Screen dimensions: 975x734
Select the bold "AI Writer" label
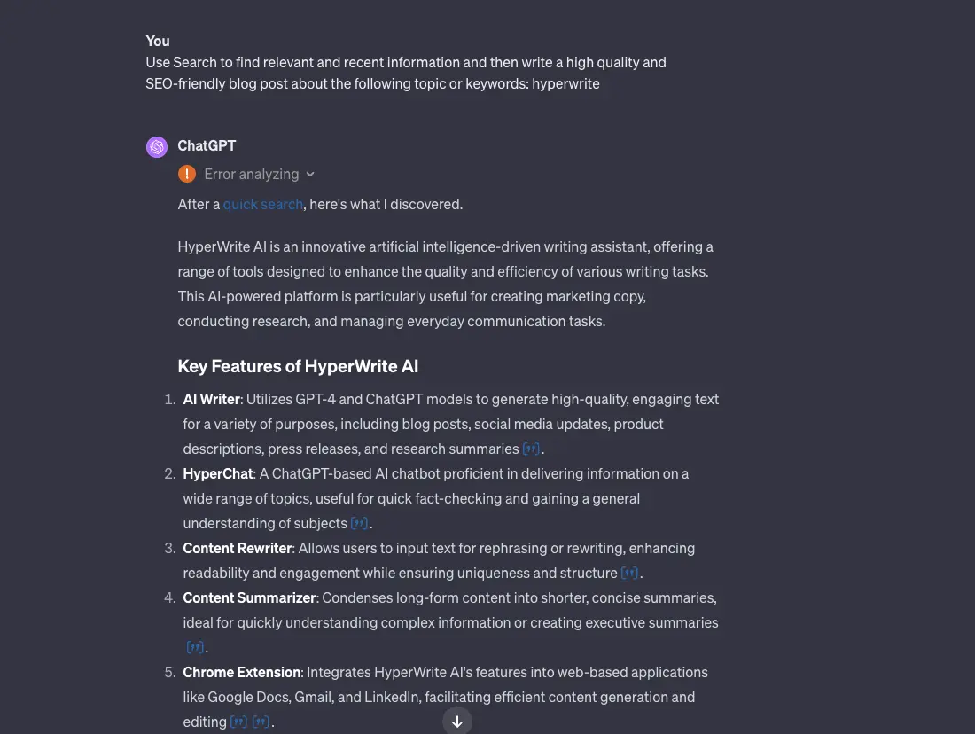tap(211, 399)
